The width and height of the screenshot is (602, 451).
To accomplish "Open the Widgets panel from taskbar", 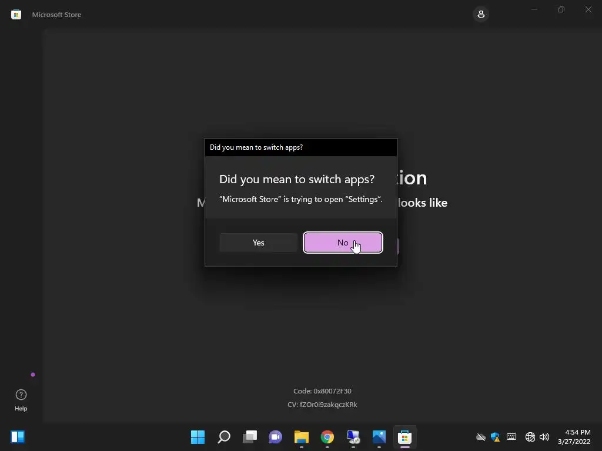I will [x=18, y=437].
